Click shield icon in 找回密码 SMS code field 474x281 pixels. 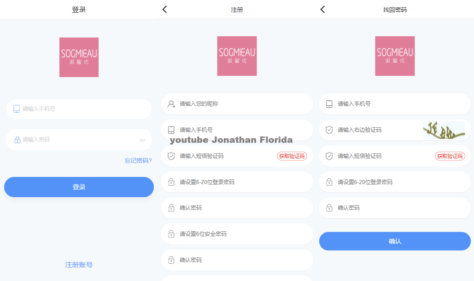(x=329, y=156)
